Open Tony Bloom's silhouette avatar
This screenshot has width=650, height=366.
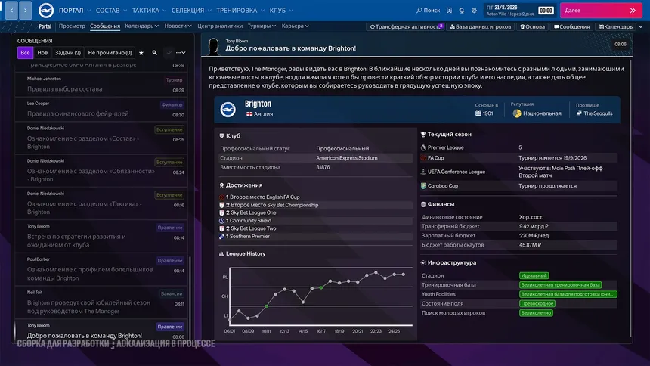tap(213, 46)
